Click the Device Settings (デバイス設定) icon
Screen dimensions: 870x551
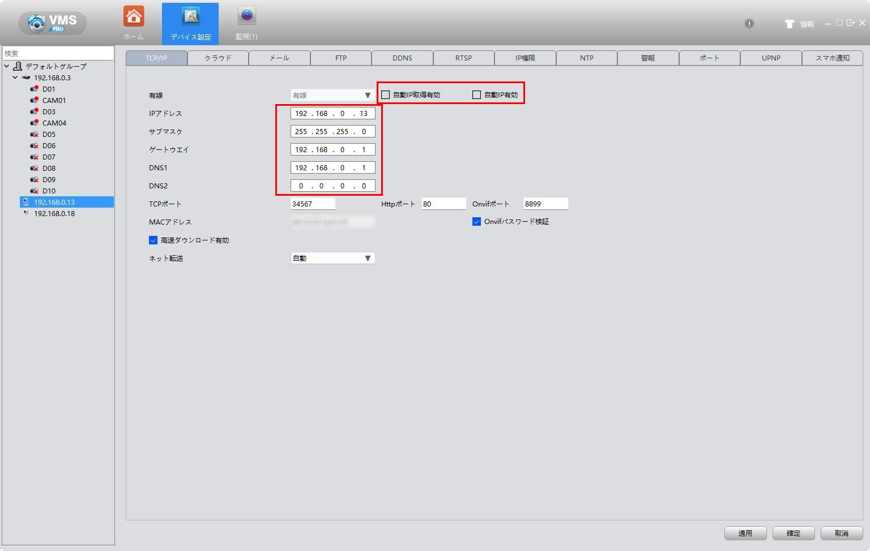[x=190, y=17]
